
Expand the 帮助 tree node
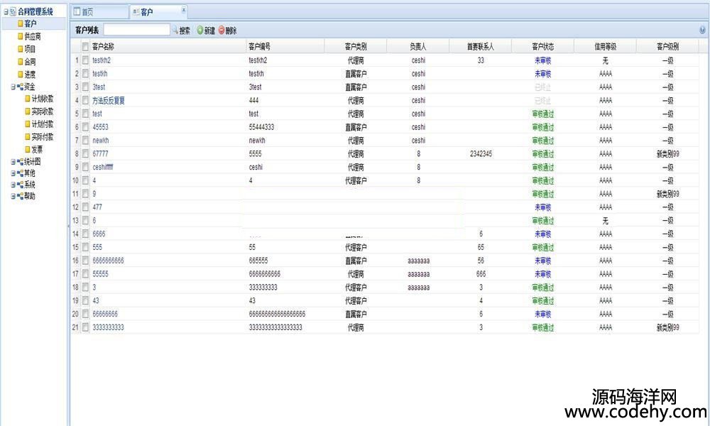pyautogui.click(x=13, y=196)
